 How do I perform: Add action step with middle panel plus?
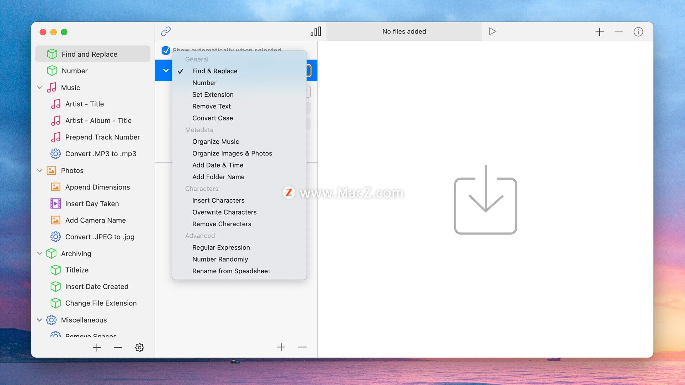pos(281,347)
